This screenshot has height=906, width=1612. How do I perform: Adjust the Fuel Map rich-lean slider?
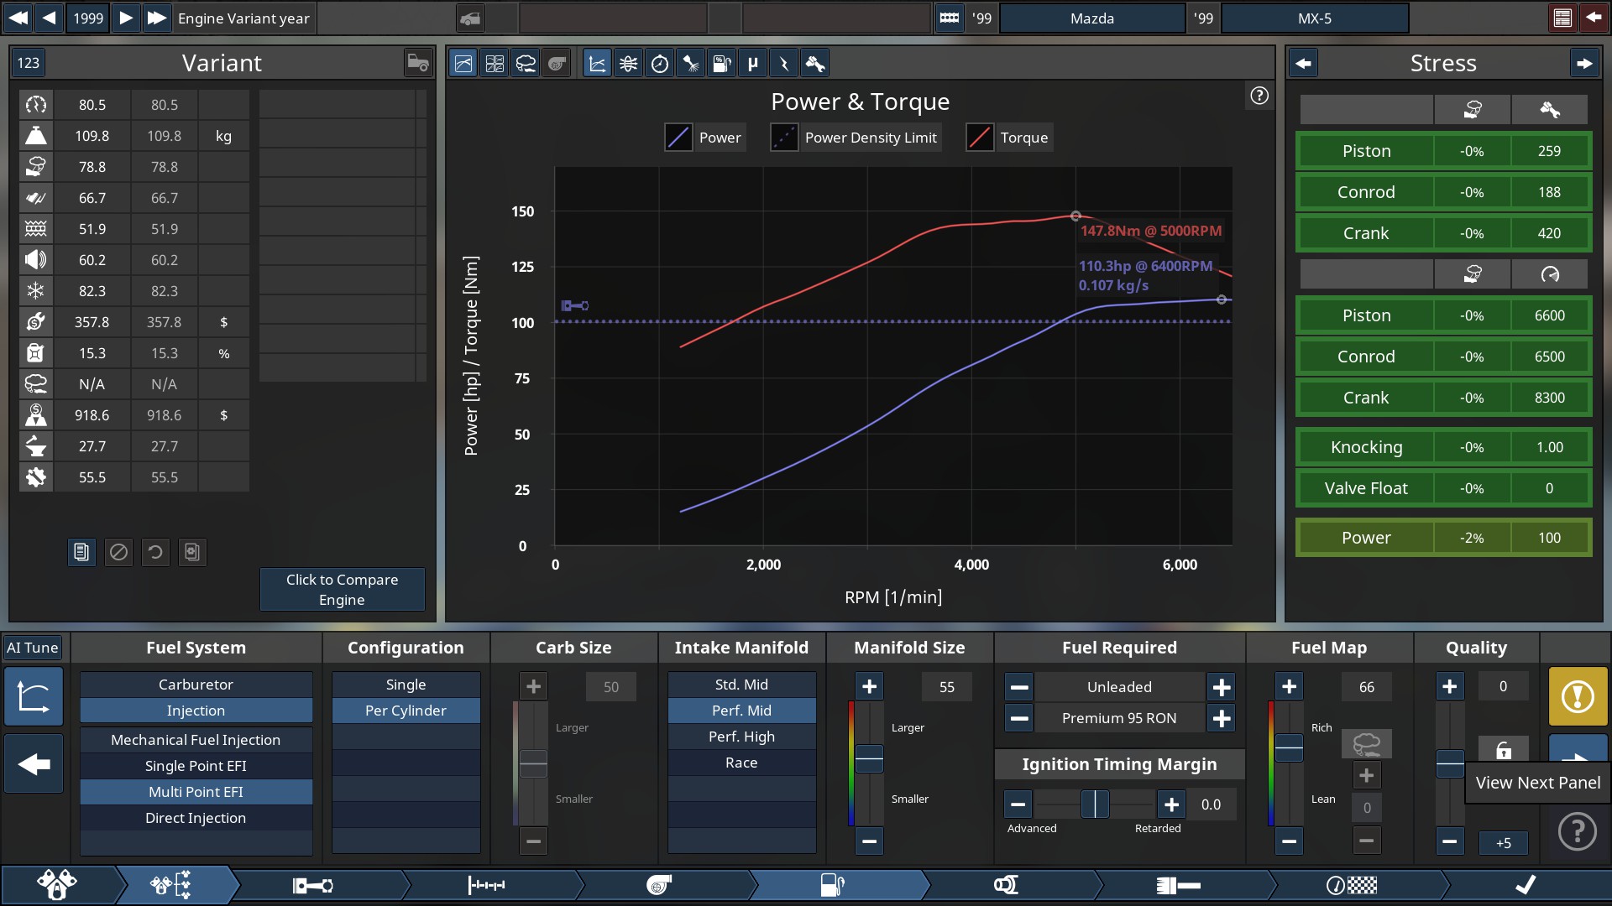pyautogui.click(x=1289, y=747)
